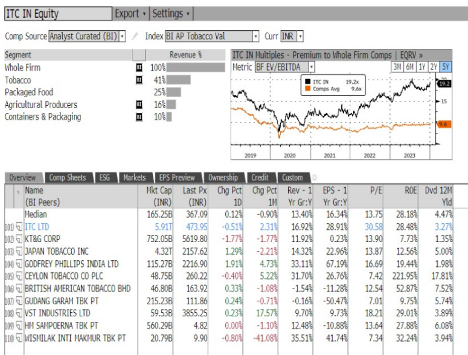Click the JAPAN TOBACCO INC row name
Image resolution: width=468 pixels, height=355 pixels.
56,252
